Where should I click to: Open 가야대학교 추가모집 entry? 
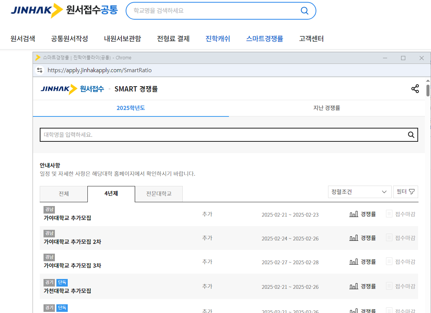[x=67, y=218]
